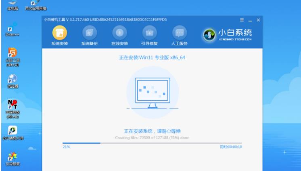This screenshot has width=301, height=171.
Task: Click the 21% progress label
Action: [x=66, y=147]
